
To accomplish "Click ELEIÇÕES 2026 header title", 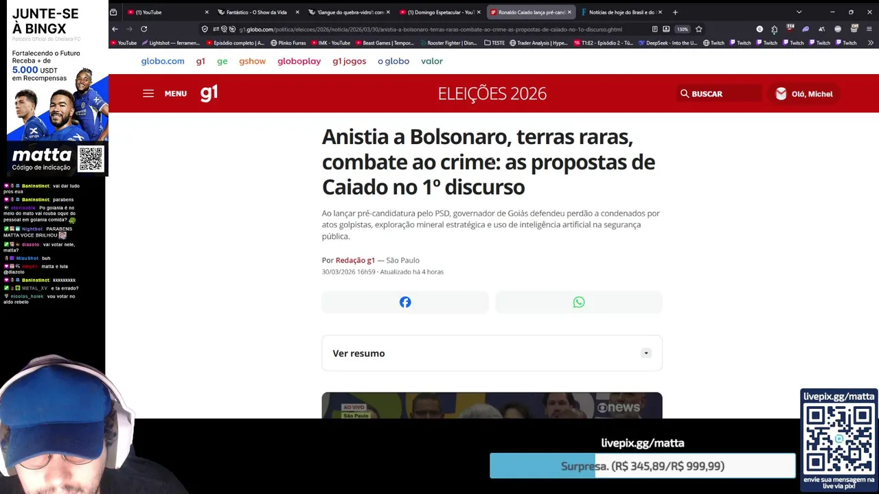I will coord(492,93).
